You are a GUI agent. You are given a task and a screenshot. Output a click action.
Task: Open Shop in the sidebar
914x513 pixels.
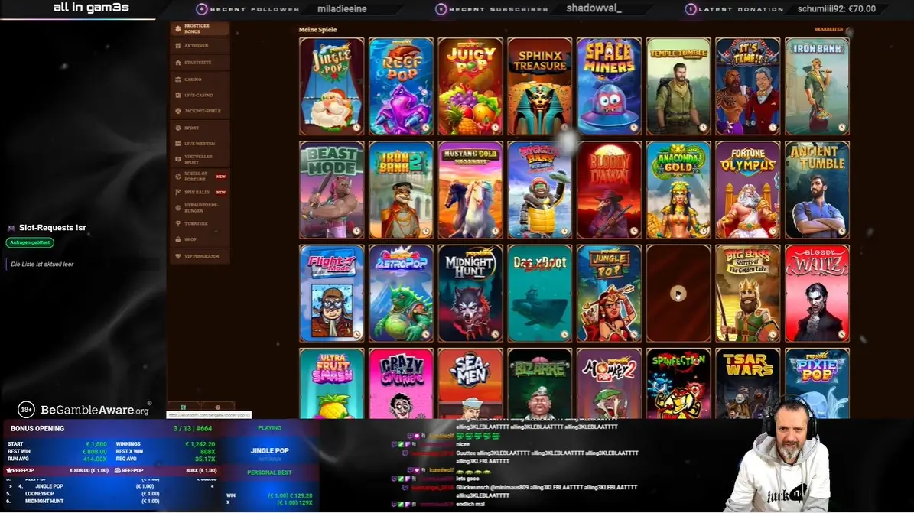point(200,239)
